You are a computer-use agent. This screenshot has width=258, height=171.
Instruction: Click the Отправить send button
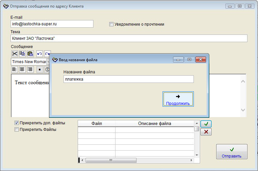click(x=232, y=152)
